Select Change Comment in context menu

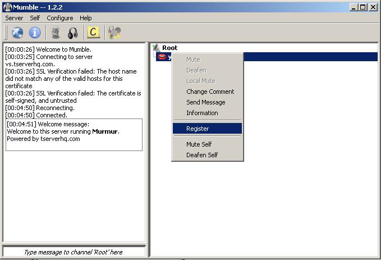207,92
